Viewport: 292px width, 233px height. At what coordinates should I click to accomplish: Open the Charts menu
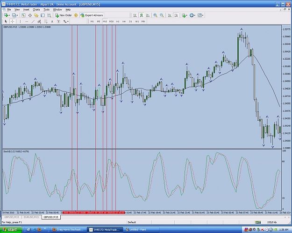point(36,9)
